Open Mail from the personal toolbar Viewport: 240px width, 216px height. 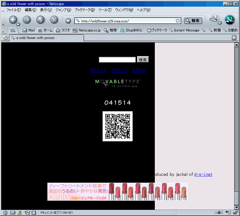pyautogui.click(x=28, y=30)
